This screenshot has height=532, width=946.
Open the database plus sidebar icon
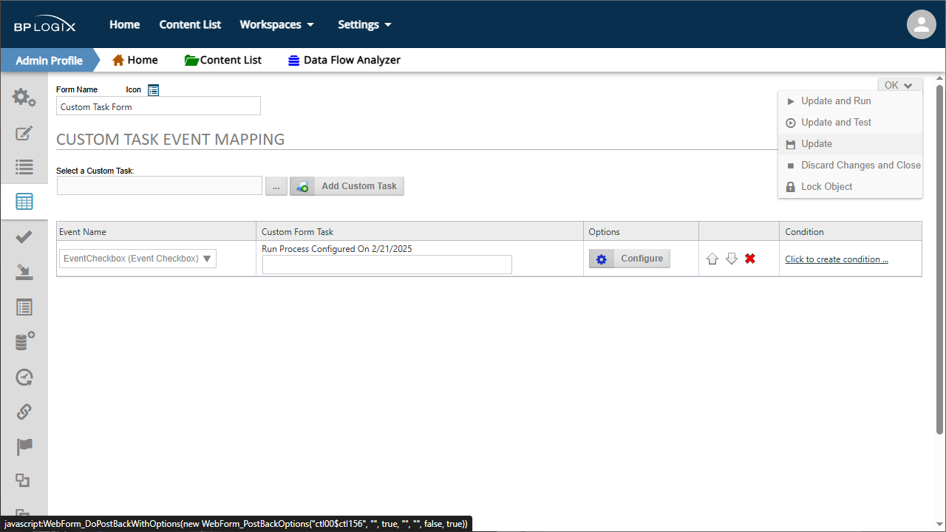24,341
